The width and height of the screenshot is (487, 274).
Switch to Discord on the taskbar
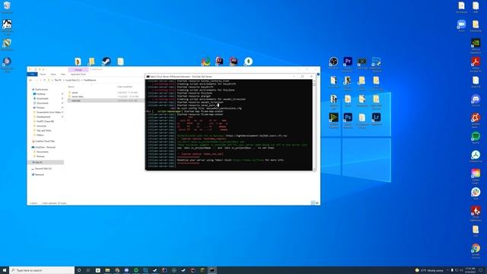126,270
